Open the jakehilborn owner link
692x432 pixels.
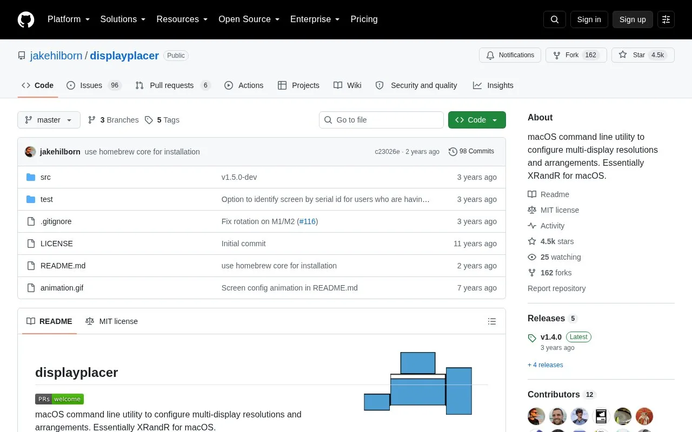click(x=56, y=56)
